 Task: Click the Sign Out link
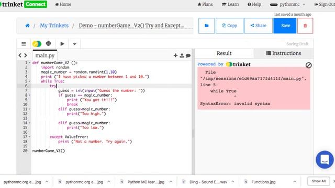pos(325,4)
